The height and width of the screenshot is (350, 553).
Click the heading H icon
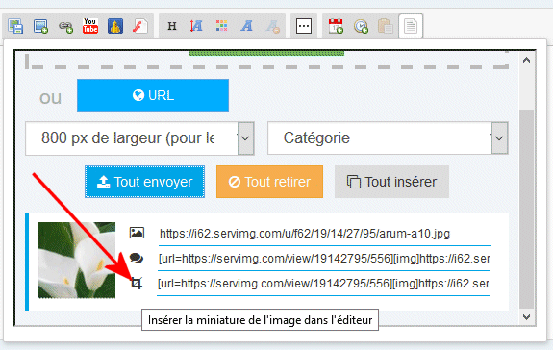[x=172, y=26]
